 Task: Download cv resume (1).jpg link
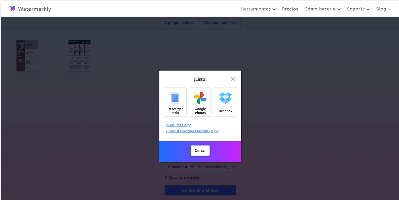pyautogui.click(x=179, y=125)
